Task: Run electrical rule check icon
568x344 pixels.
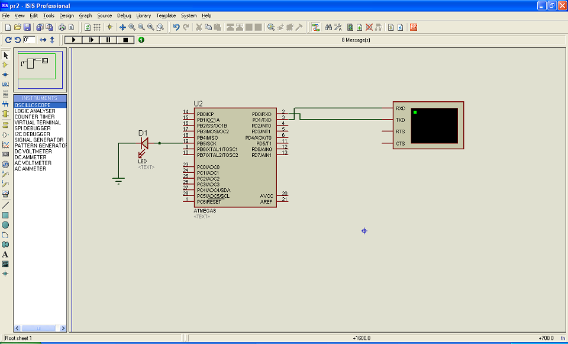Action: click(x=401, y=27)
